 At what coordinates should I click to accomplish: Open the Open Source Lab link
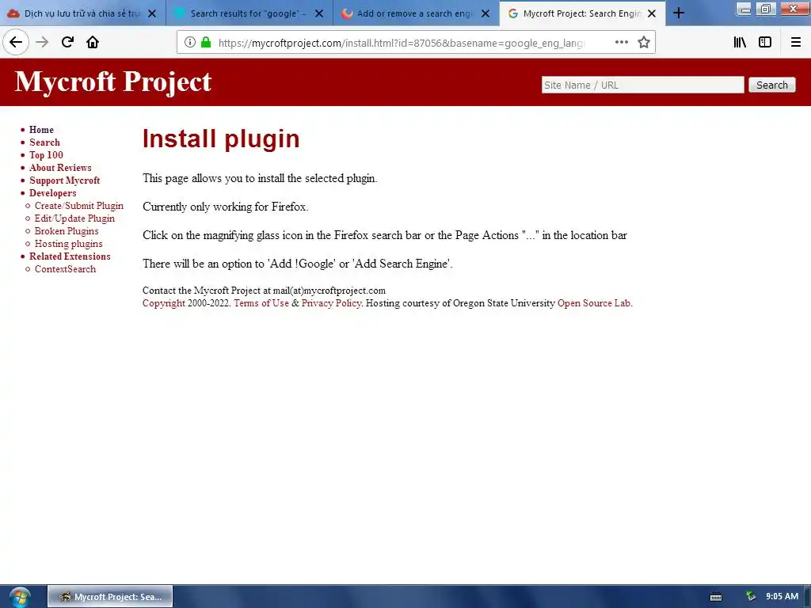[594, 303]
